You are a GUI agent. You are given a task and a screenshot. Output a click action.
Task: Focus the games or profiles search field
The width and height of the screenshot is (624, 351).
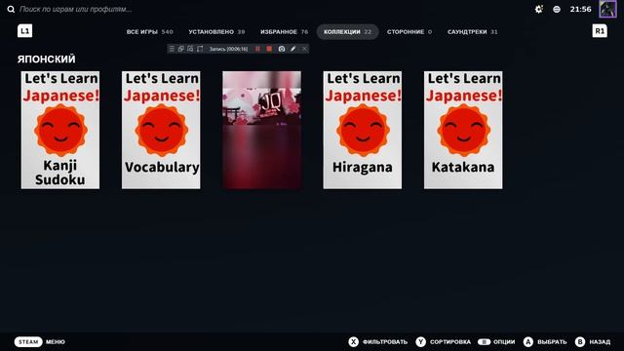76,9
